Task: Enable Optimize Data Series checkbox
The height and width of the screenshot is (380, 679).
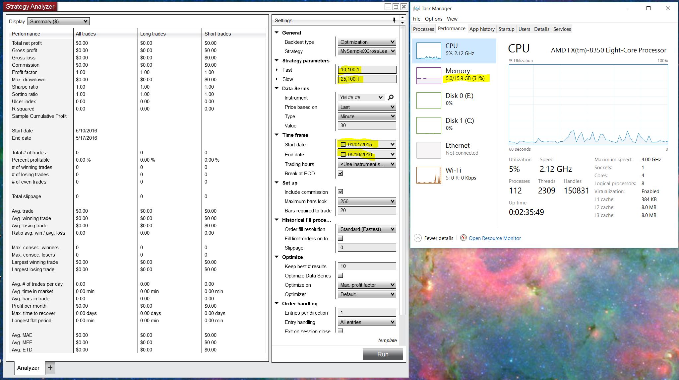Action: tap(340, 275)
